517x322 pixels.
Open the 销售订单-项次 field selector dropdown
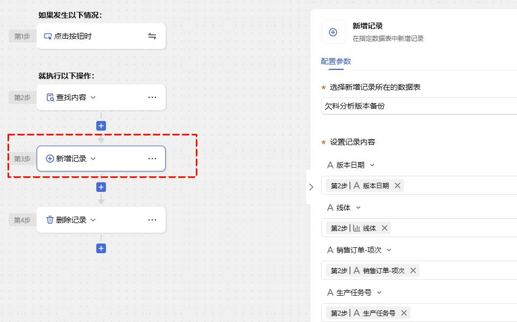tap(389, 250)
